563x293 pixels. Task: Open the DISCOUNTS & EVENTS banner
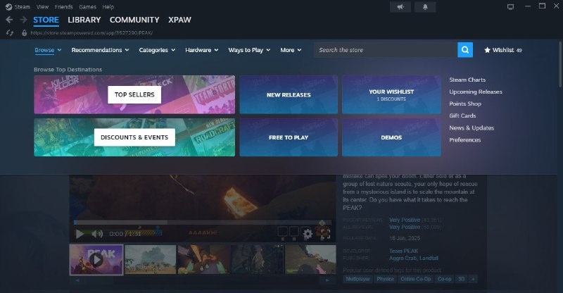click(x=134, y=137)
